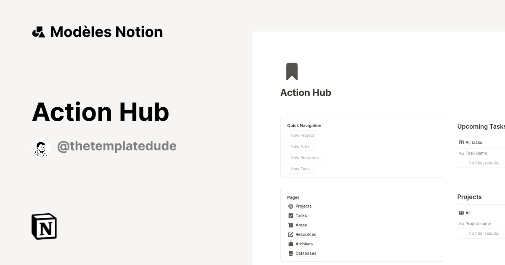Click the bookmark page icon above Action Hub

[x=292, y=71]
